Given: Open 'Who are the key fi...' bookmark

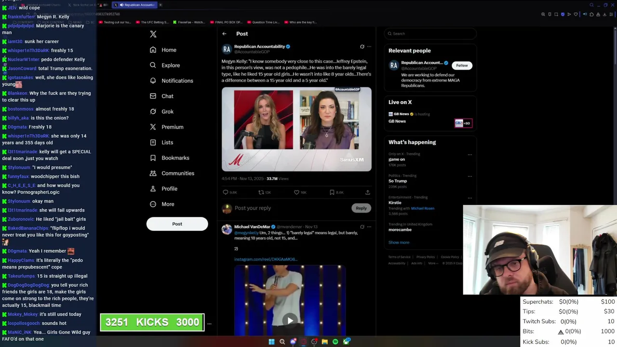Looking at the screenshot, I should coord(300,22).
